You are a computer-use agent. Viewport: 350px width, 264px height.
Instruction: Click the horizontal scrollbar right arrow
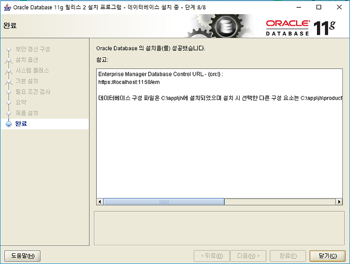[x=339, y=202]
